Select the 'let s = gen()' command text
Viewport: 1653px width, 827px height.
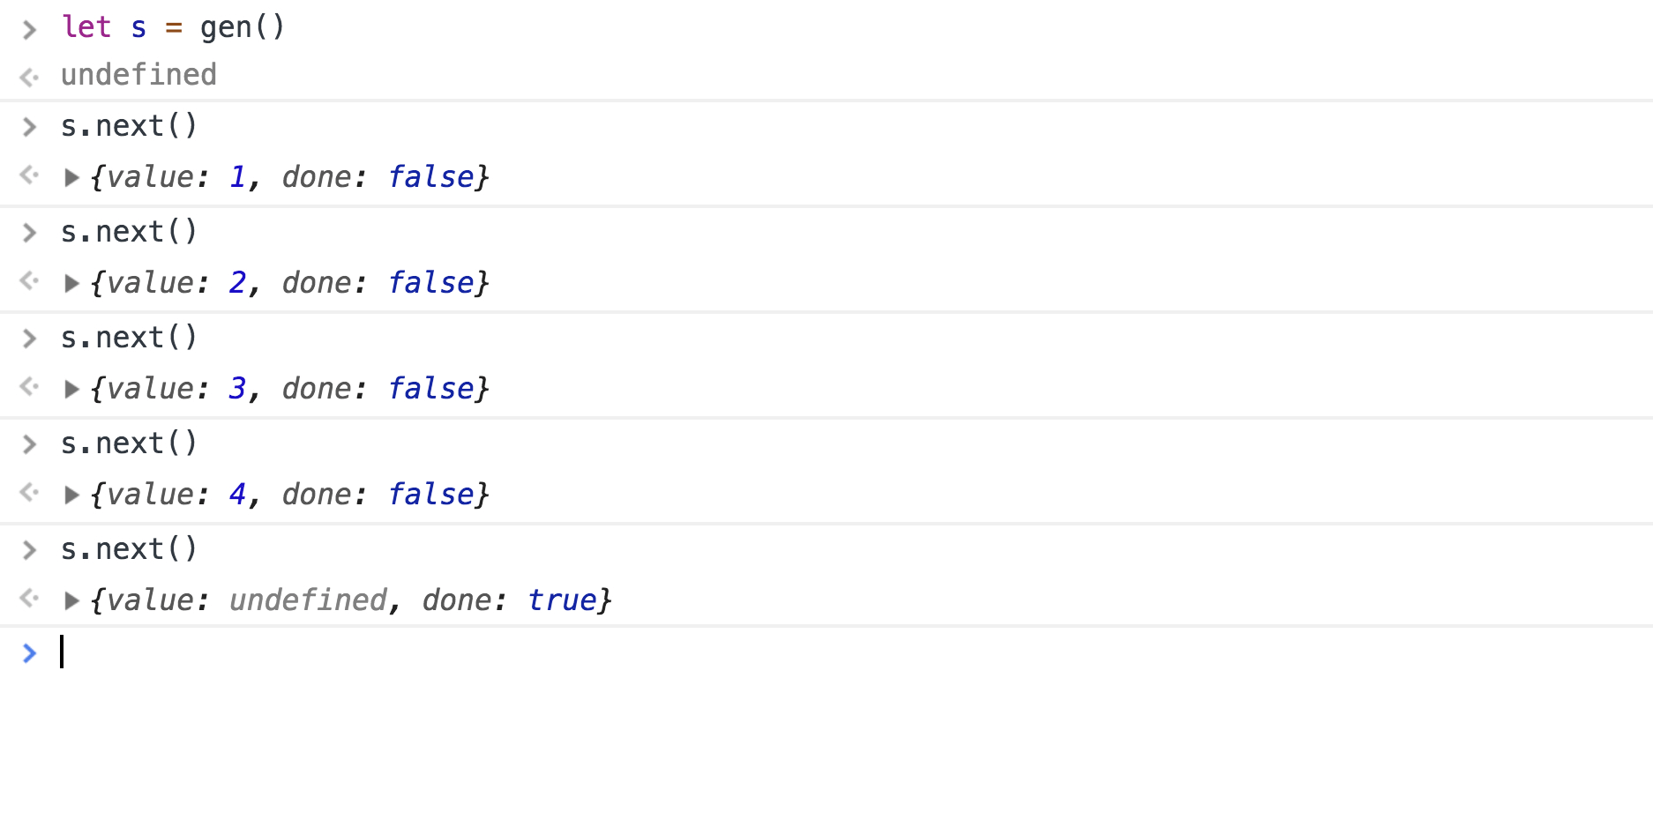173,27
